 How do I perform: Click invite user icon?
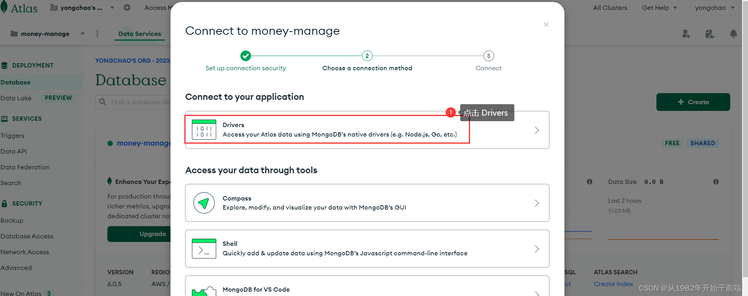pyautogui.click(x=686, y=34)
